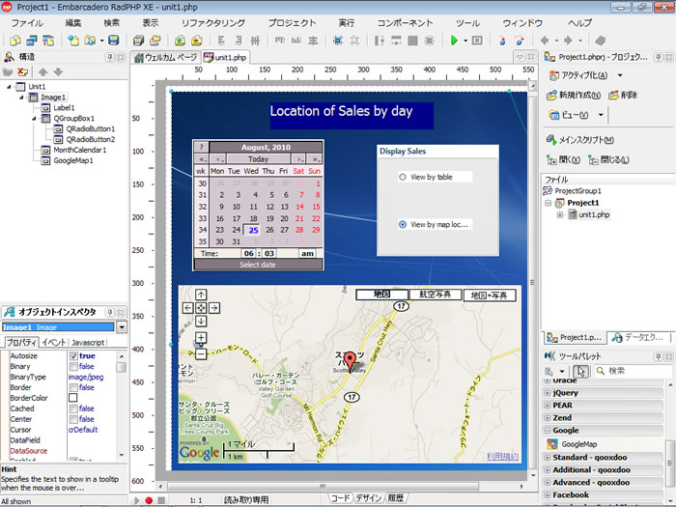Click the BorderColor swatch box

tap(73, 398)
